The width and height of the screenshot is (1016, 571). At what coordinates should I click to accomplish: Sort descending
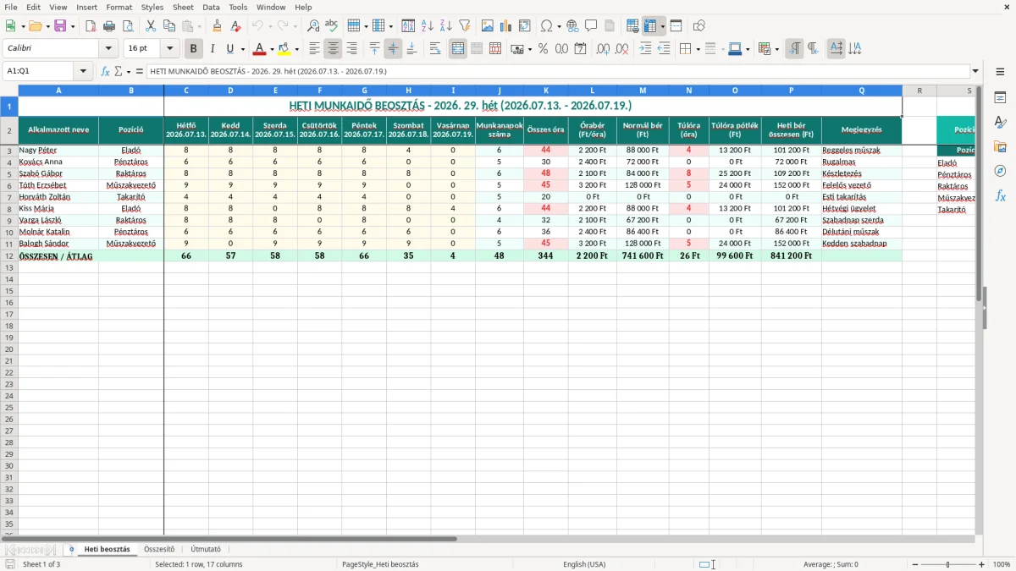pos(446,26)
